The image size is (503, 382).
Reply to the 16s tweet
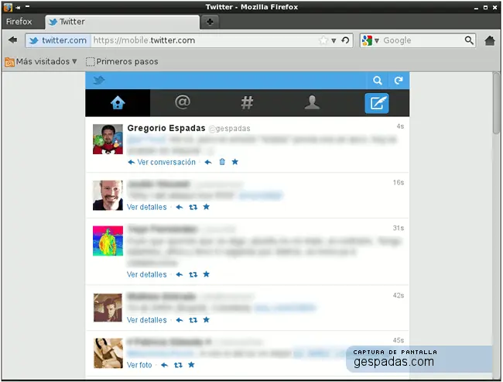point(180,207)
